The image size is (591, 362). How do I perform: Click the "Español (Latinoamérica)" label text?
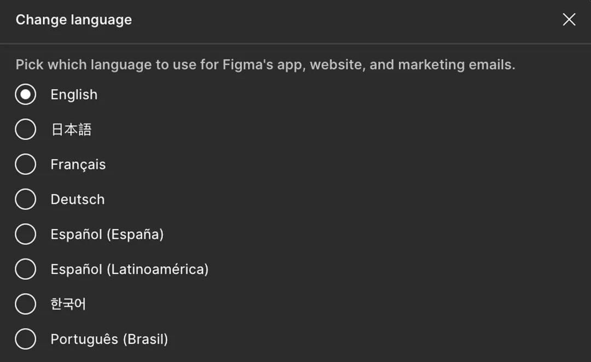click(129, 269)
